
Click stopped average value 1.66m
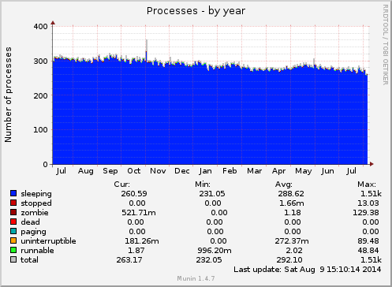292,203
